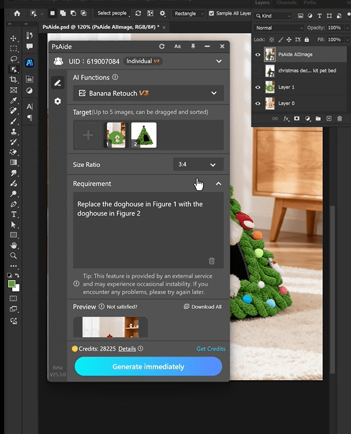Hide the PsAide AIImage layer

(258, 54)
